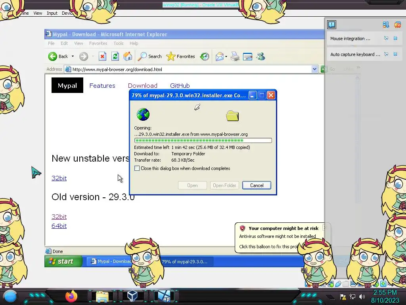Open the IE Help menu
The image size is (406, 305).
(134, 43)
